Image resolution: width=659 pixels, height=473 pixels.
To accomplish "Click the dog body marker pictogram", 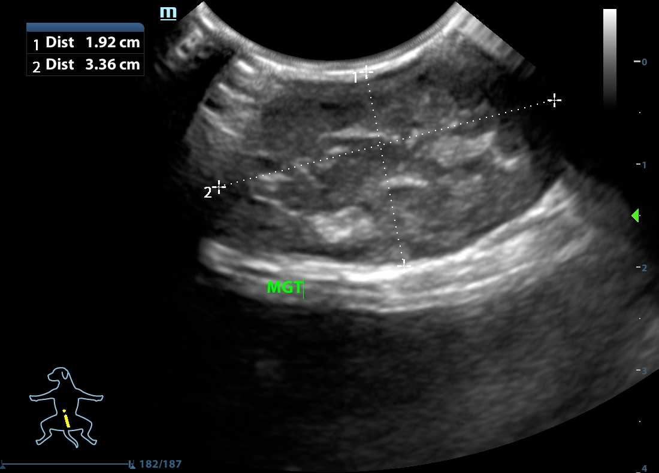I will click(x=66, y=407).
